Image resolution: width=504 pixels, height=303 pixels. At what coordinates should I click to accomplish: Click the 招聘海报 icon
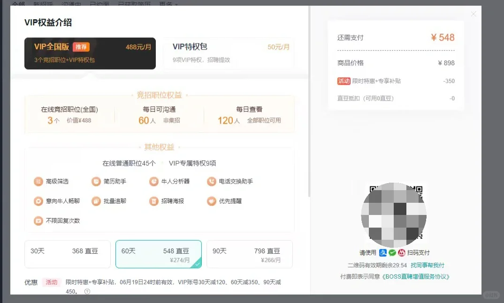tap(154, 201)
